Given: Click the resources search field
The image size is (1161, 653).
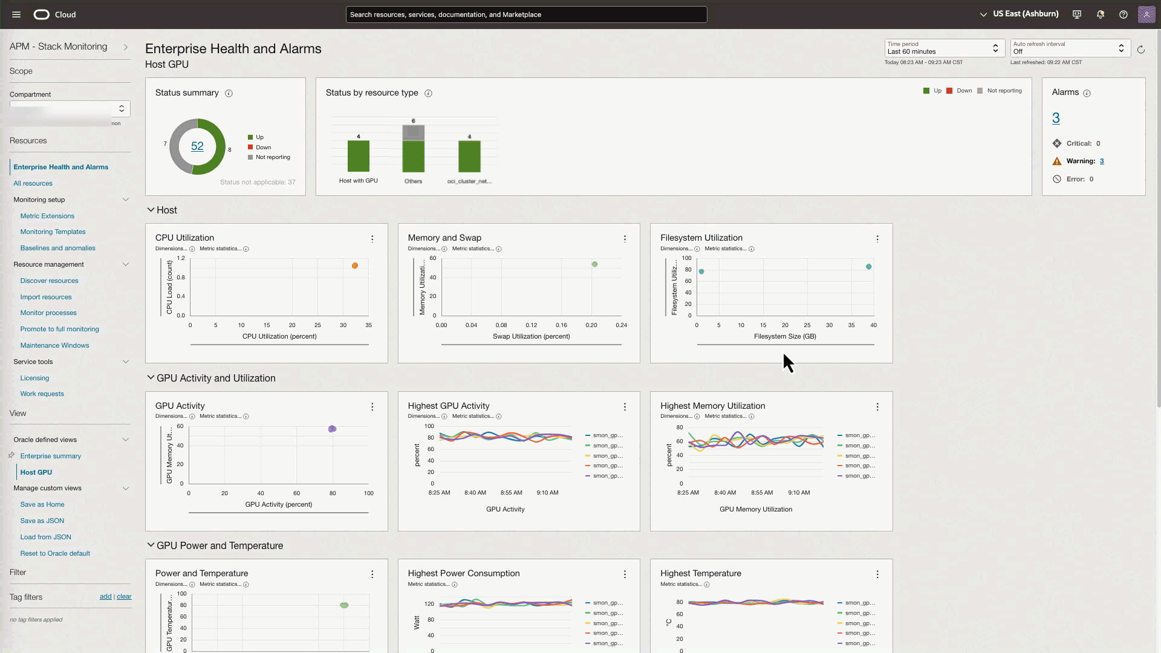Looking at the screenshot, I should [526, 15].
